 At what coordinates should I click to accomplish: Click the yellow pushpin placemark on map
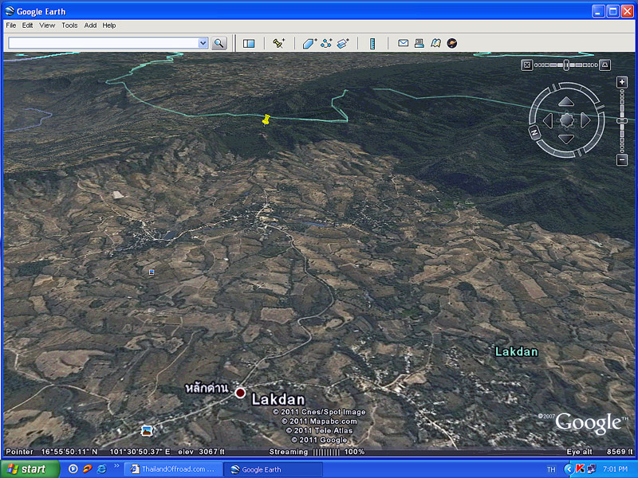(x=266, y=119)
